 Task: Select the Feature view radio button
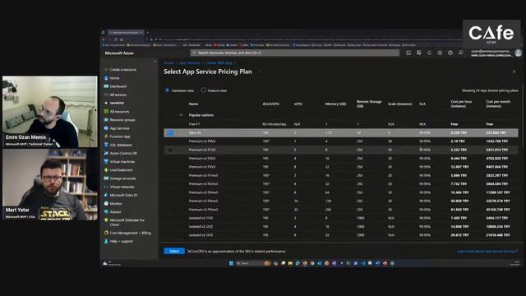(x=203, y=90)
